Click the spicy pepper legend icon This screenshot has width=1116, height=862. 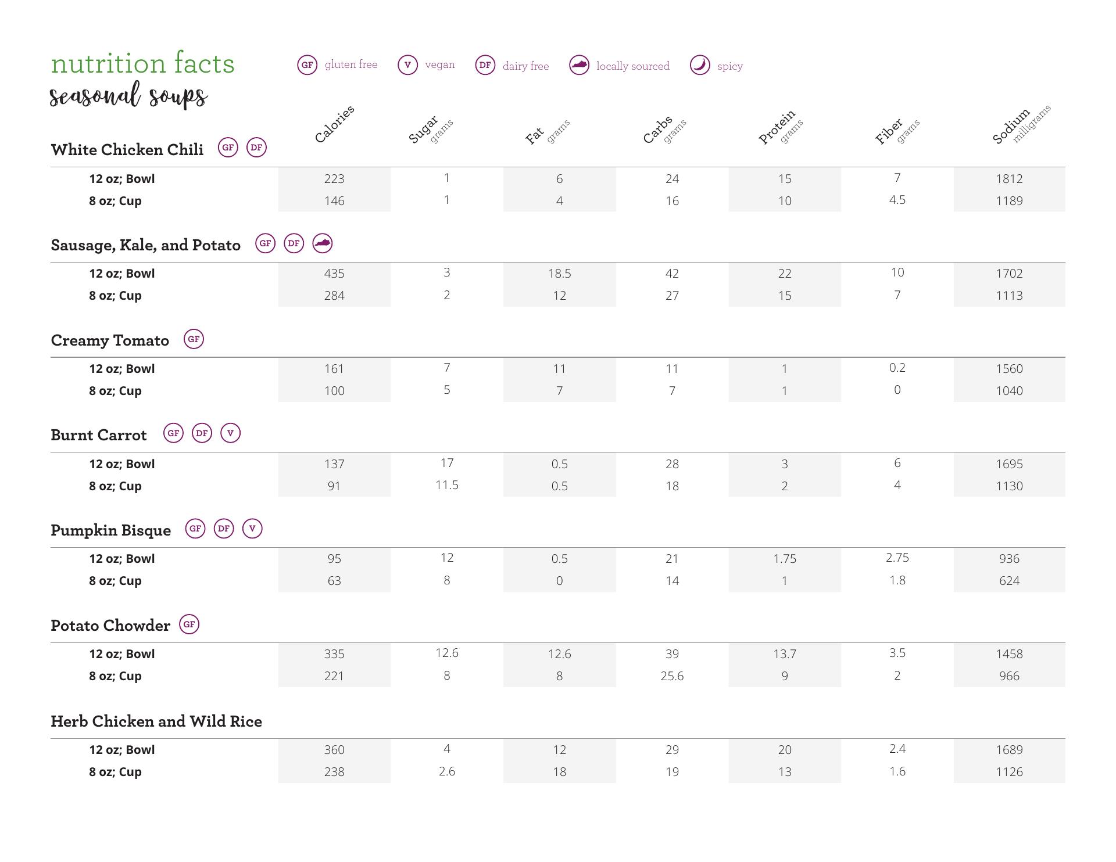coord(700,65)
